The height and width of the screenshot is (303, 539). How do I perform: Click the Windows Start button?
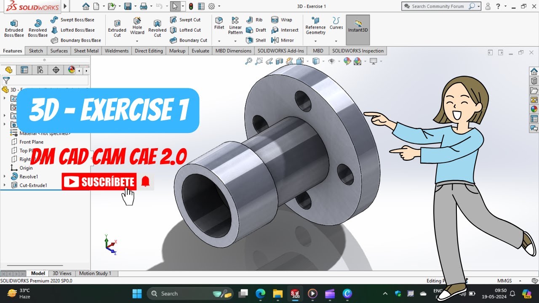point(137,293)
